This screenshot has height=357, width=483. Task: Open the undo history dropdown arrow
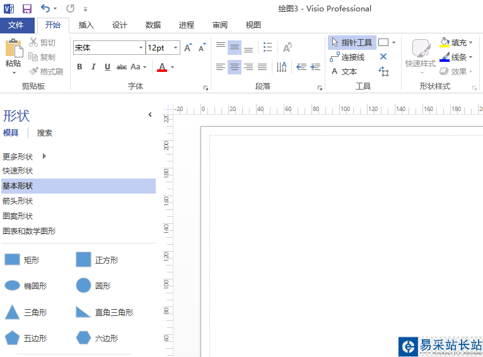[55, 9]
